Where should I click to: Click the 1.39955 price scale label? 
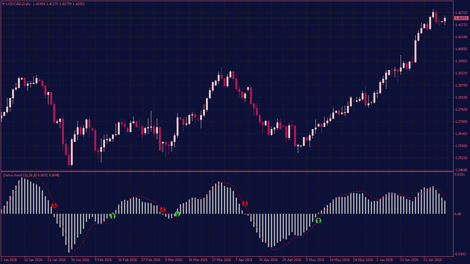461,61
